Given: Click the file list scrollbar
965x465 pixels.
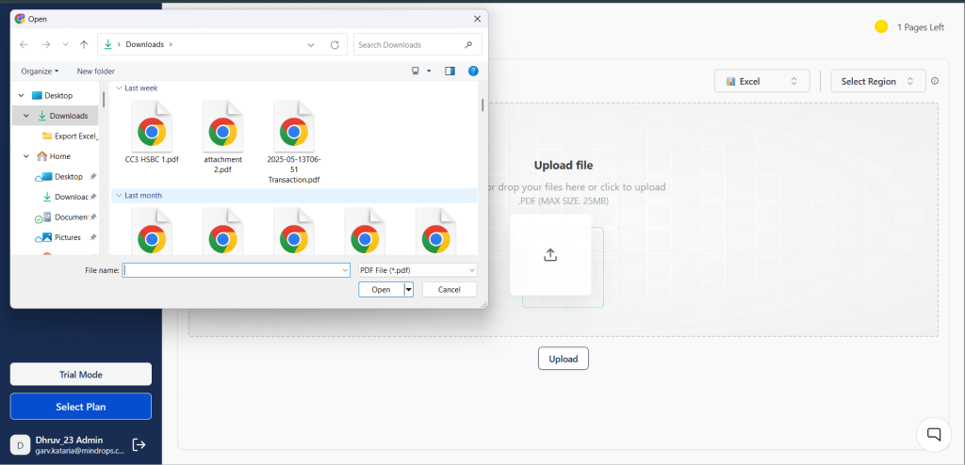Looking at the screenshot, I should click(482, 105).
